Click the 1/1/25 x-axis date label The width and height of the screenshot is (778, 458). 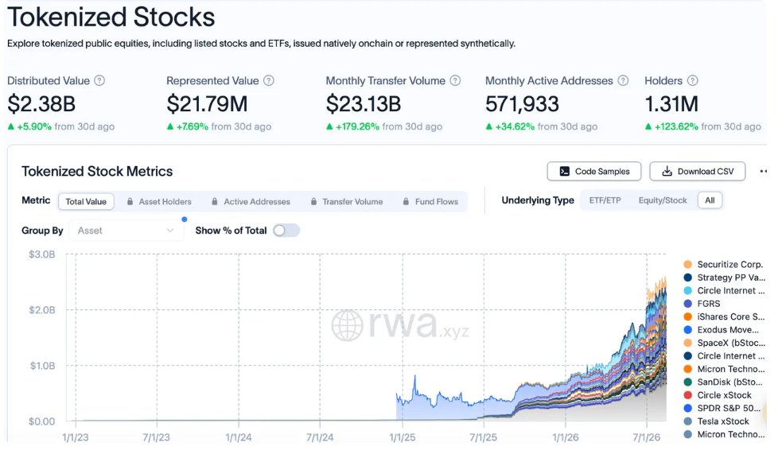[x=403, y=437]
